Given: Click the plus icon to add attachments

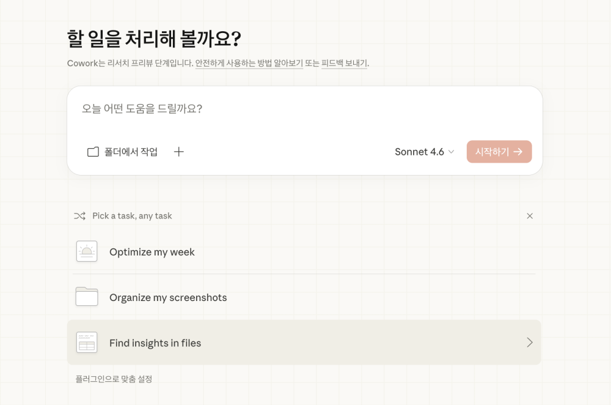Looking at the screenshot, I should 178,152.
